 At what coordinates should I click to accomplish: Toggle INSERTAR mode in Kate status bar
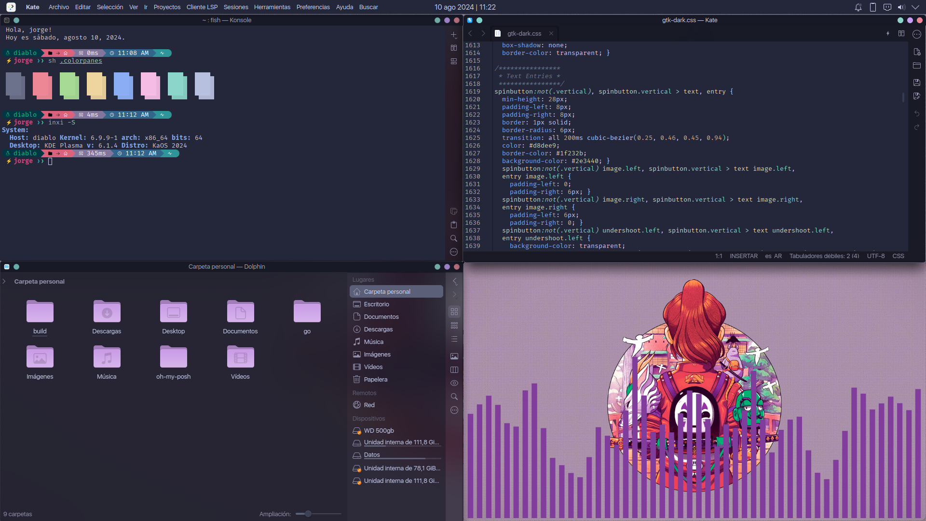743,256
